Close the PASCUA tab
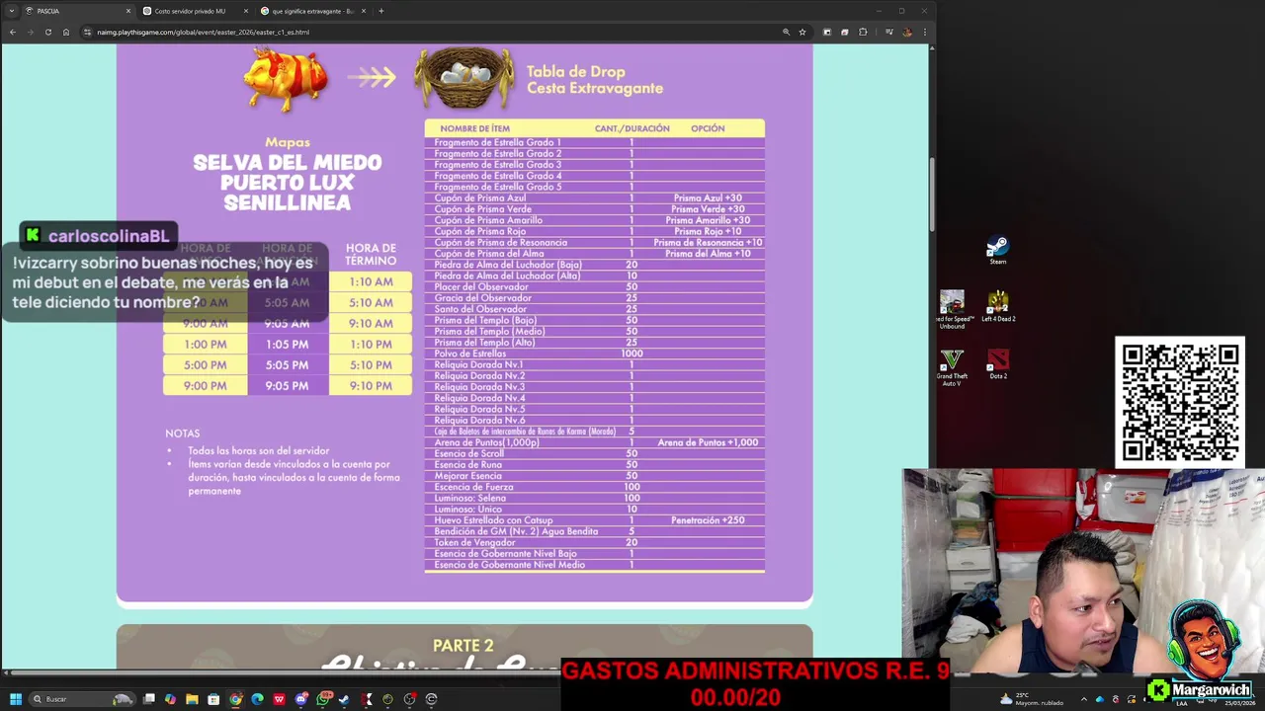The height and width of the screenshot is (711, 1265). pos(128,11)
